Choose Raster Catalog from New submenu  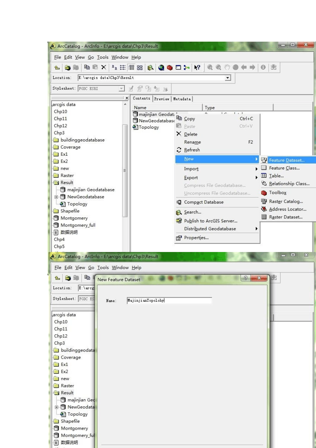tap(286, 201)
